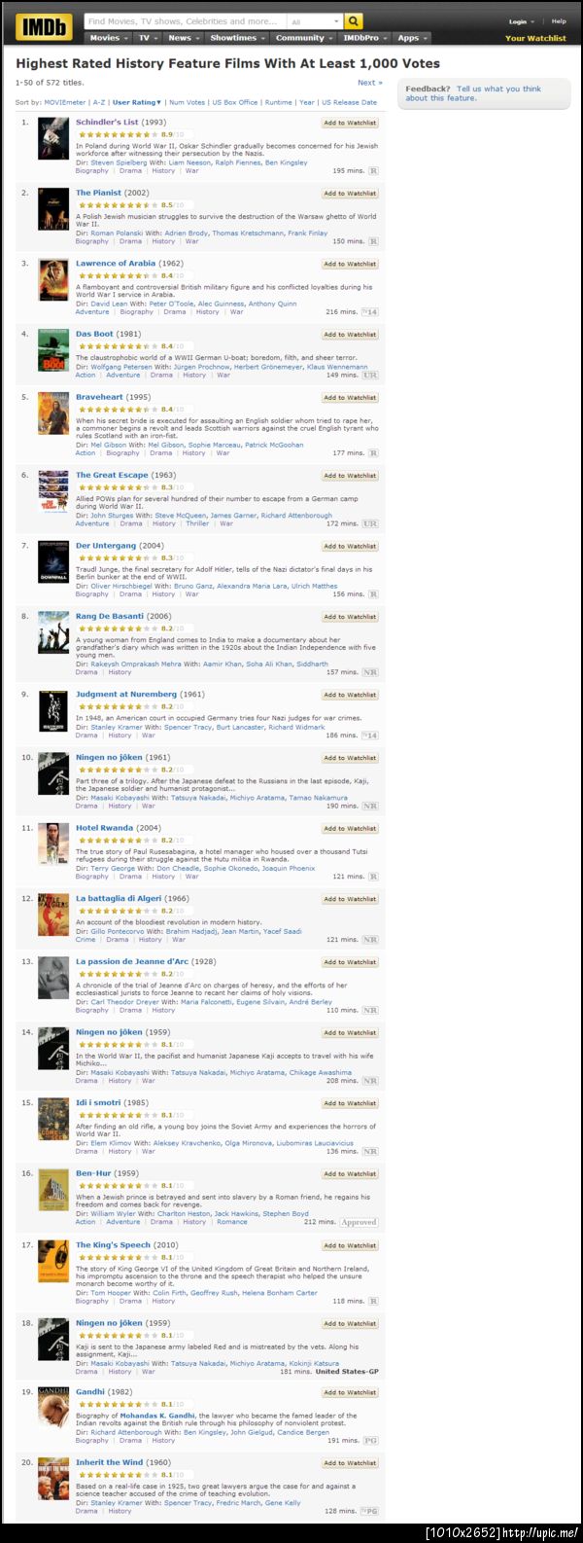Click the IMDb logo
This screenshot has width=583, height=1543.
(44, 27)
